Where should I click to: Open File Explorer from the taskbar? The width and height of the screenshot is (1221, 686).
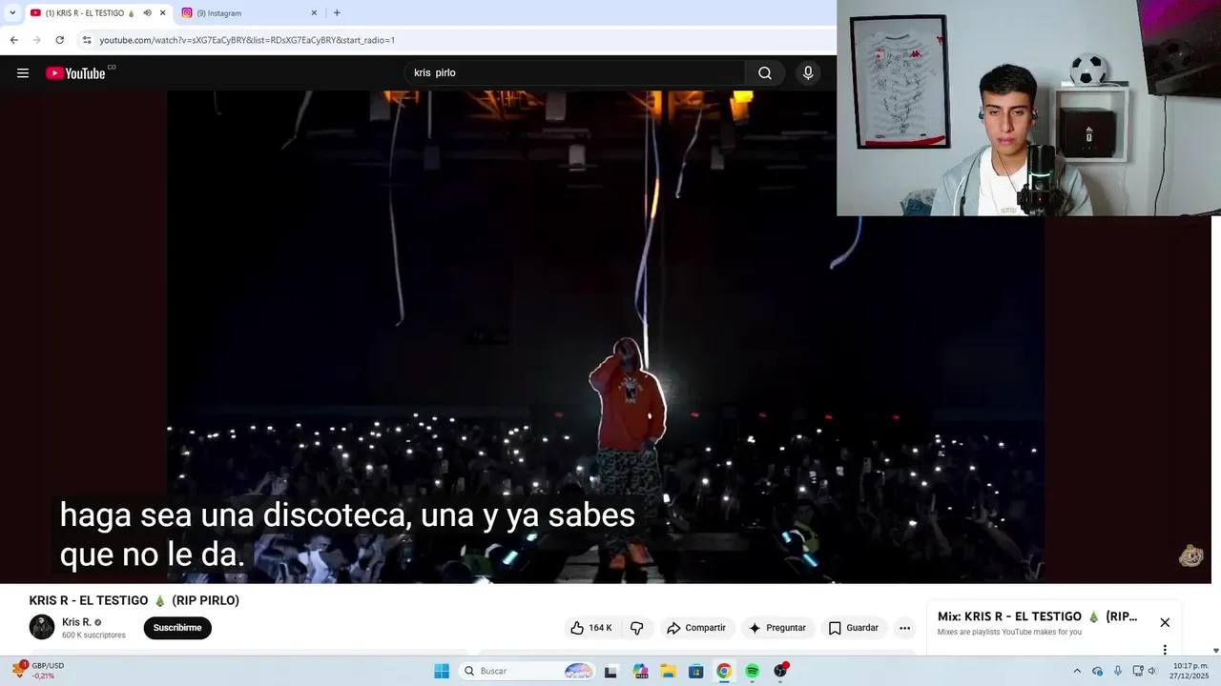668,671
